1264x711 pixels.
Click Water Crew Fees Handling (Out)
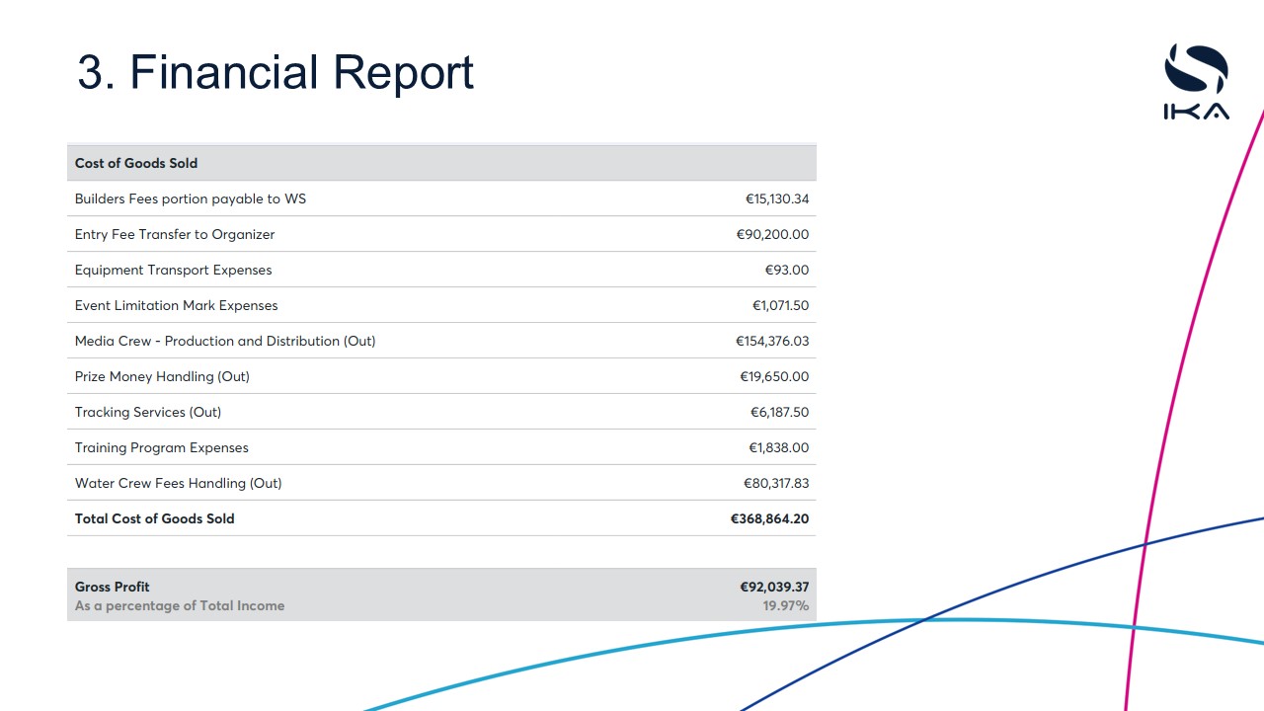click(179, 483)
